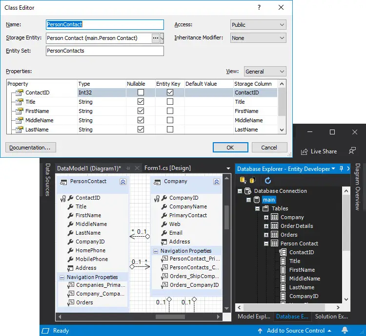This screenshot has height=336, width=366.
Task: Click the refresh icon in Database Explorer
Action: click(268, 180)
